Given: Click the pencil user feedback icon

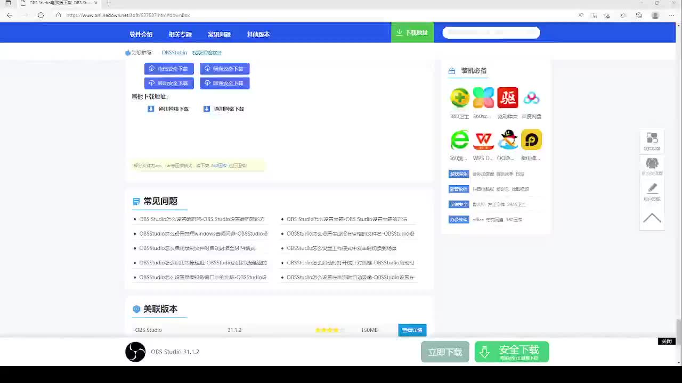Looking at the screenshot, I should [652, 188].
